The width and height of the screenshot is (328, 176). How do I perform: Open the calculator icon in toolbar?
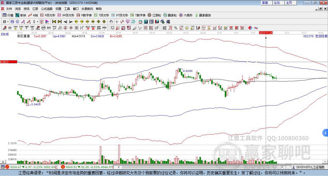pyautogui.click(x=146, y=22)
